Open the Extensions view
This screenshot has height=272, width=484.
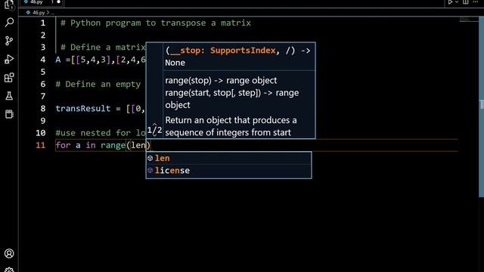[x=9, y=77]
